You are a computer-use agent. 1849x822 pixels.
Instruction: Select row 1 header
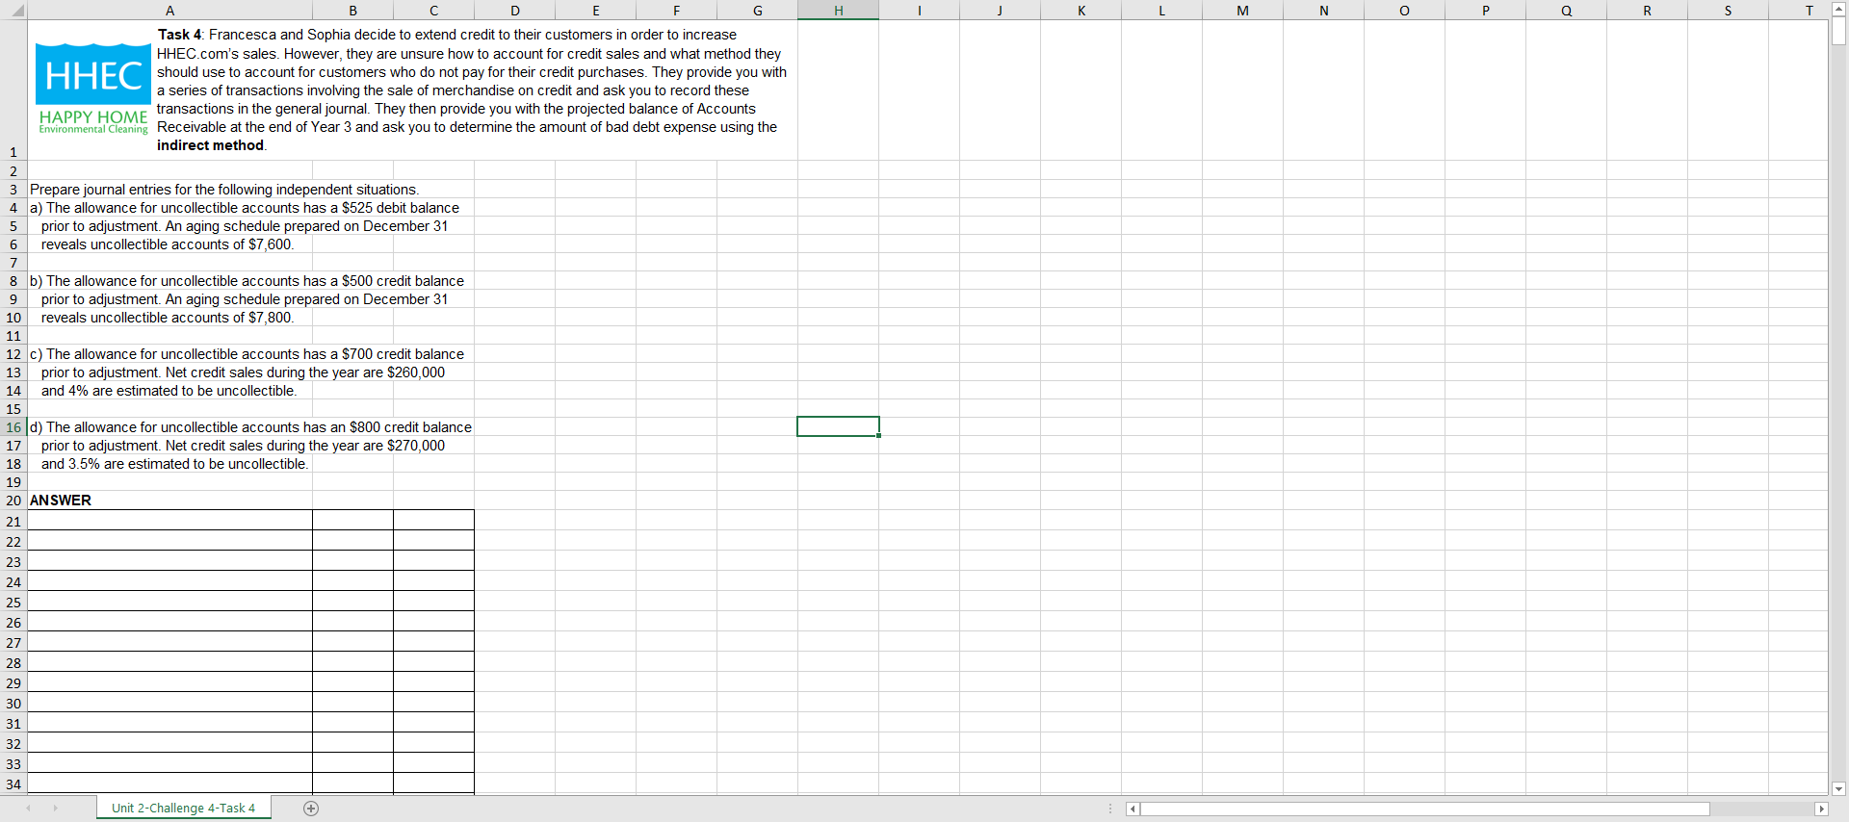click(x=13, y=90)
